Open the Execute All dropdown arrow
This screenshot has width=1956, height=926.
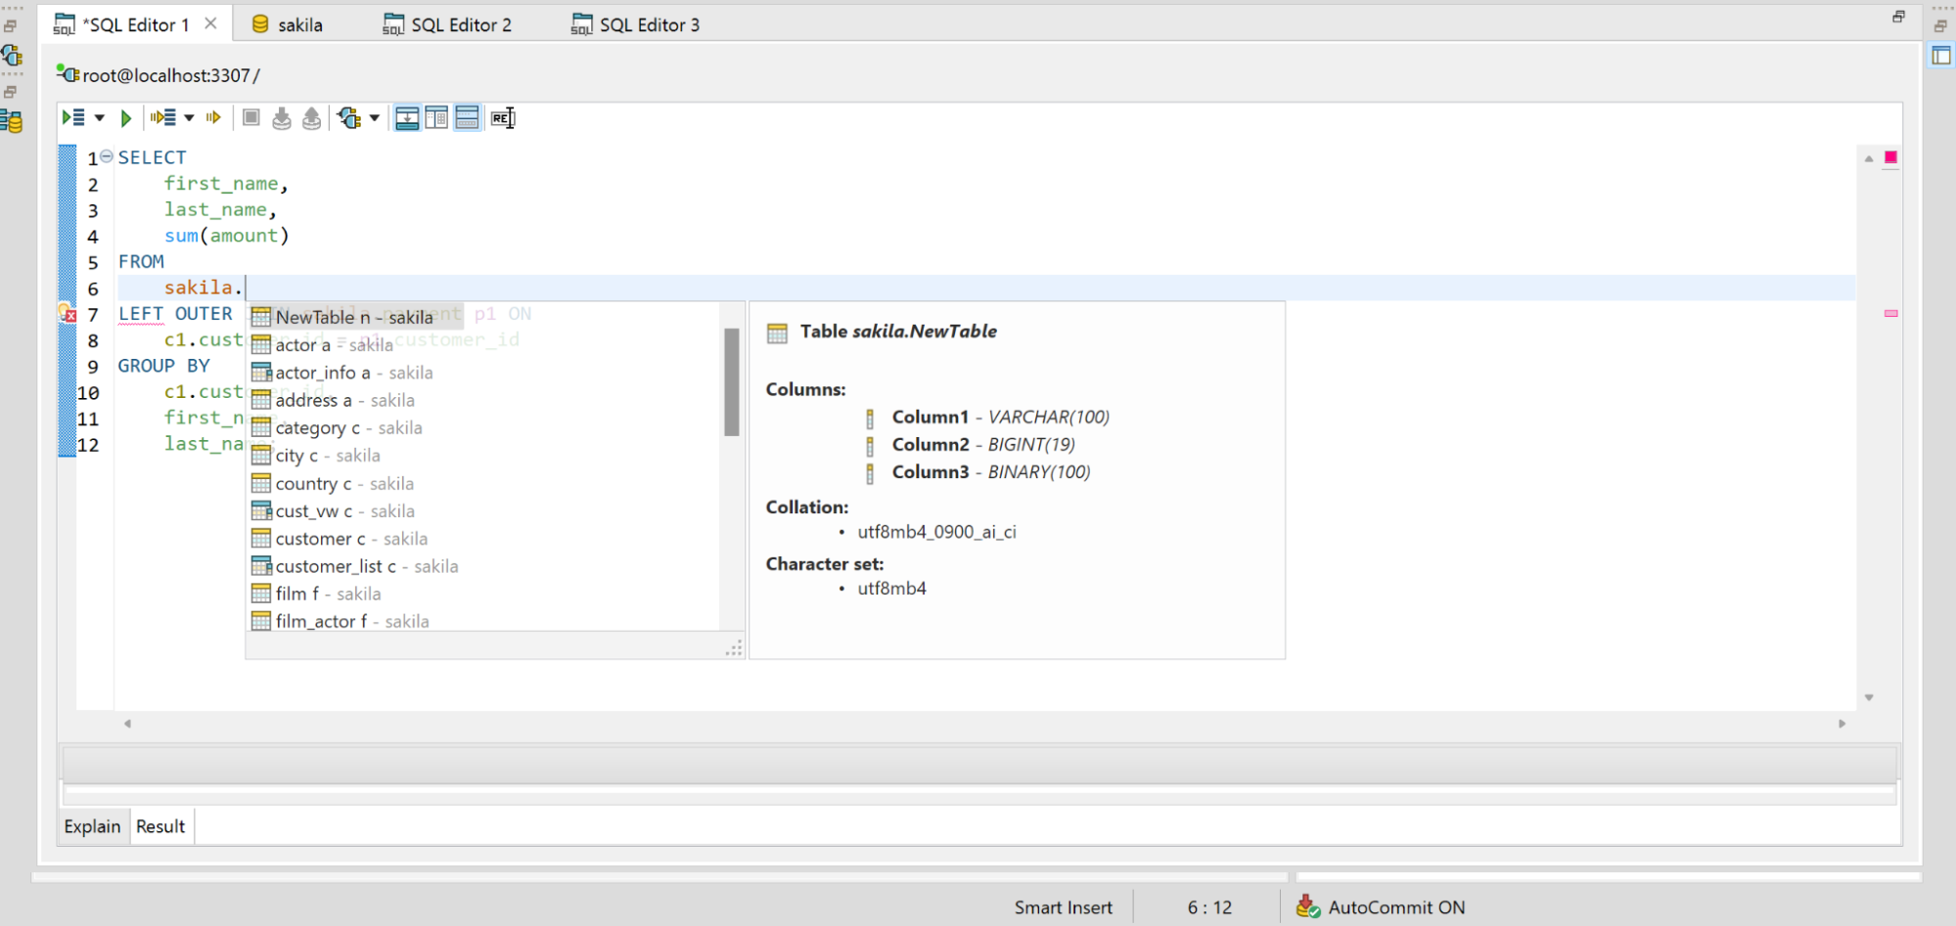pos(100,118)
